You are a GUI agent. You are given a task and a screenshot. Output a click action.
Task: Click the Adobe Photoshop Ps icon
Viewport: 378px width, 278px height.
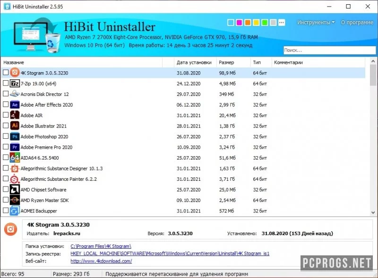coord(15,136)
